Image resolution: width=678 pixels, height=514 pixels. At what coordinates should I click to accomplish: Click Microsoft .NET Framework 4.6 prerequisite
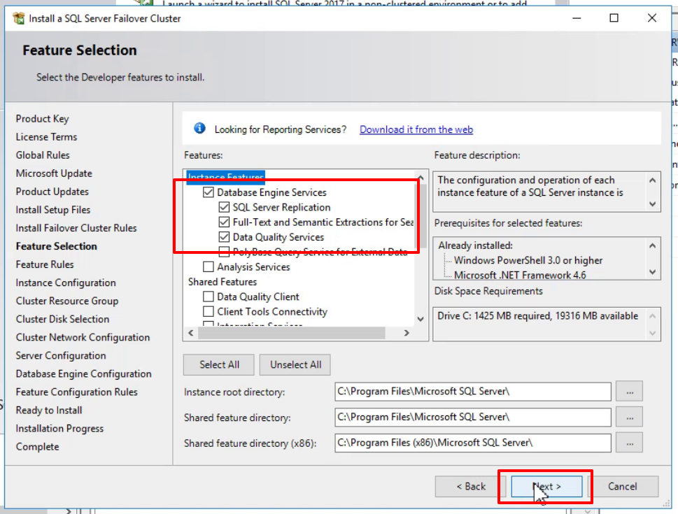pyautogui.click(x=520, y=275)
